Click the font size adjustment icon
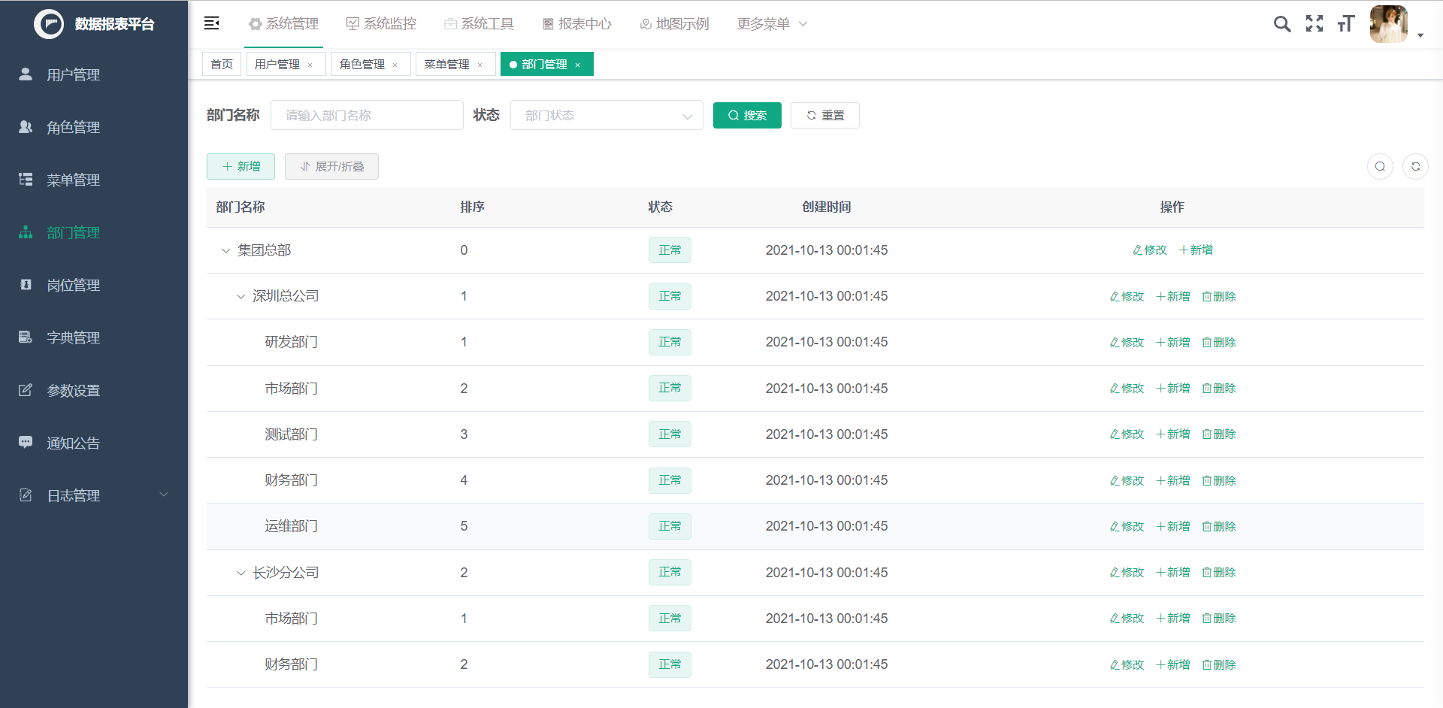This screenshot has width=1443, height=708. point(1346,23)
